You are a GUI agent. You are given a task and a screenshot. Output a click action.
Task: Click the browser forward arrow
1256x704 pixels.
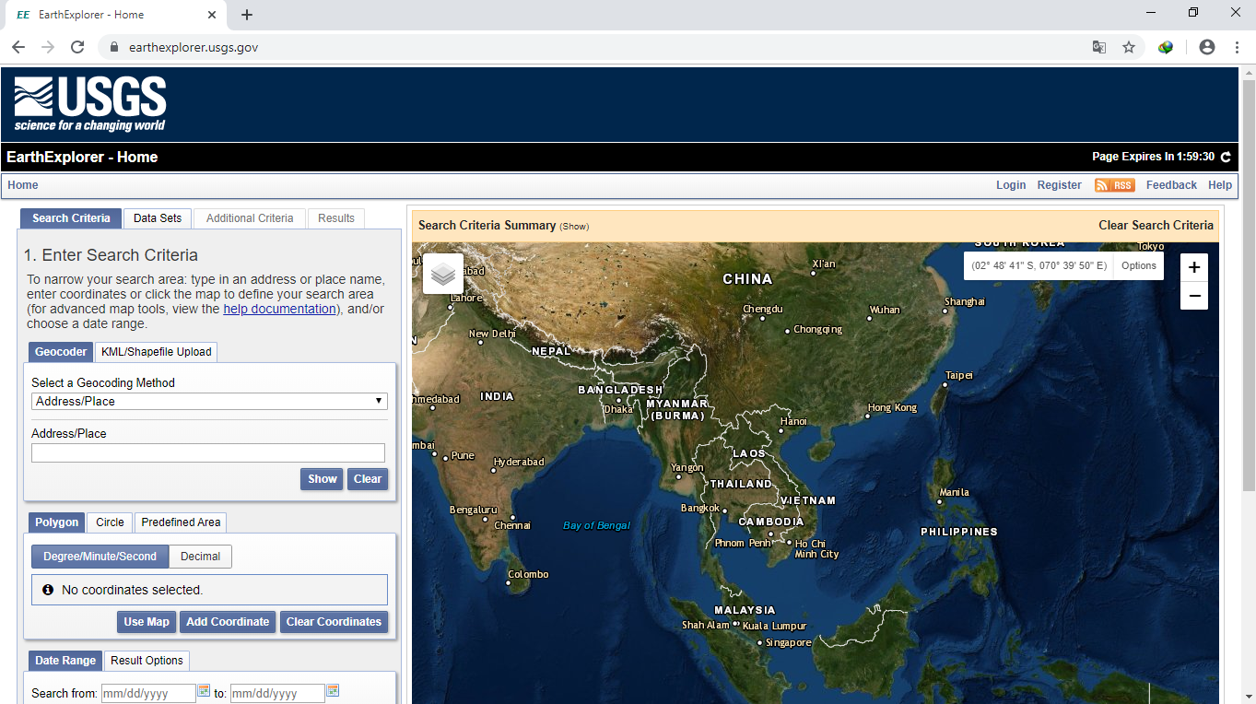point(48,47)
